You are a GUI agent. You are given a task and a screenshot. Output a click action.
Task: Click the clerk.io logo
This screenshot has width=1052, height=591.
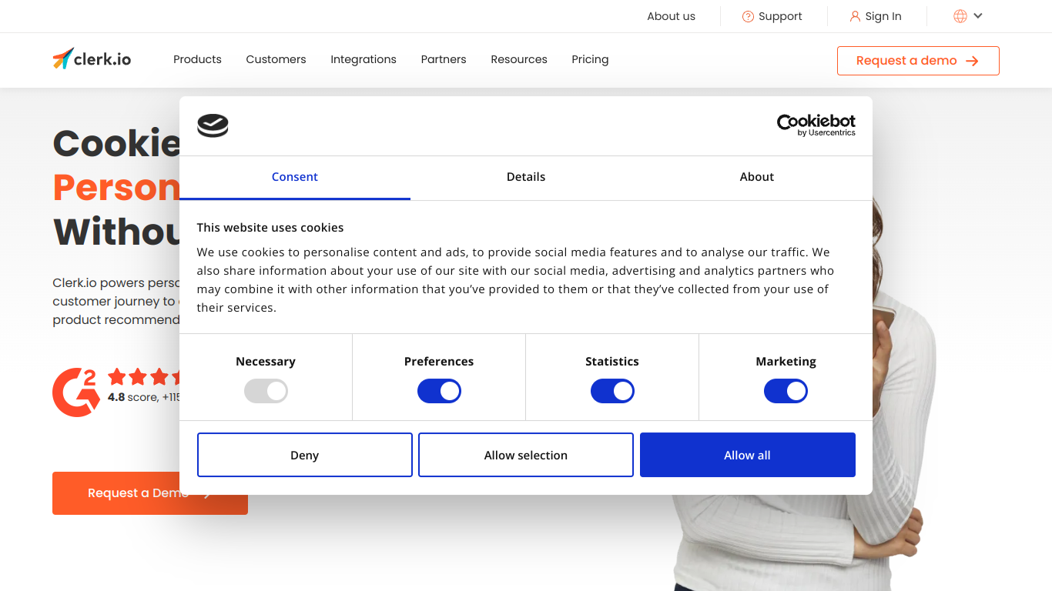tap(92, 58)
